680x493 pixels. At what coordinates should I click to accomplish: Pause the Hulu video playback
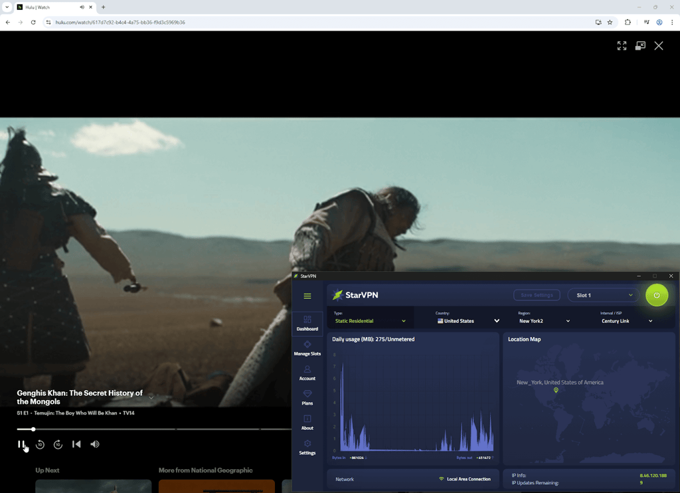tap(21, 444)
